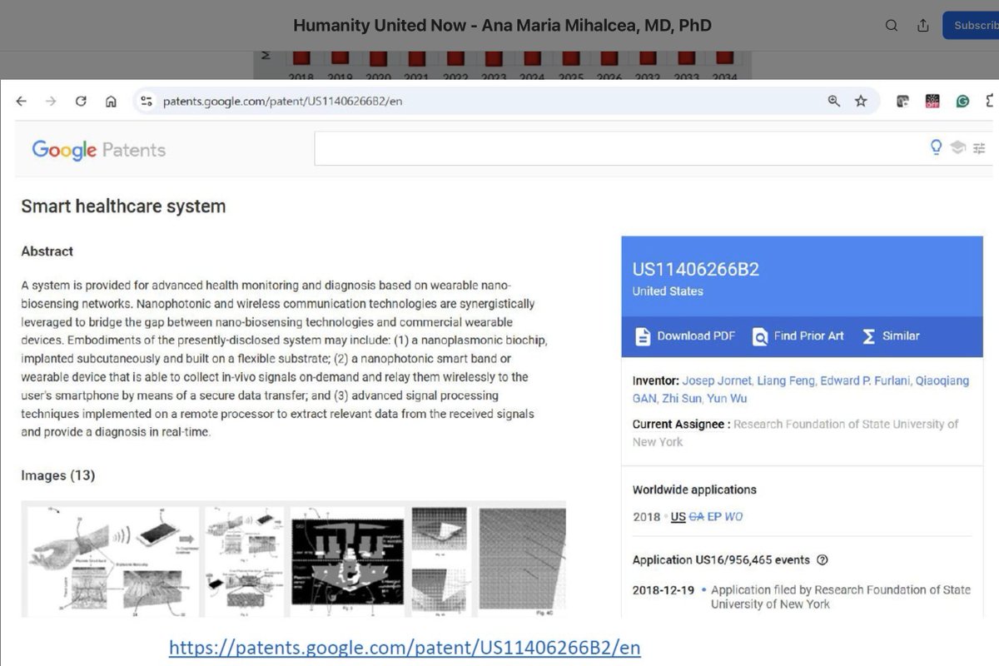Open inventor Liang Feng link
Image resolution: width=999 pixels, height=666 pixels.
784,380
